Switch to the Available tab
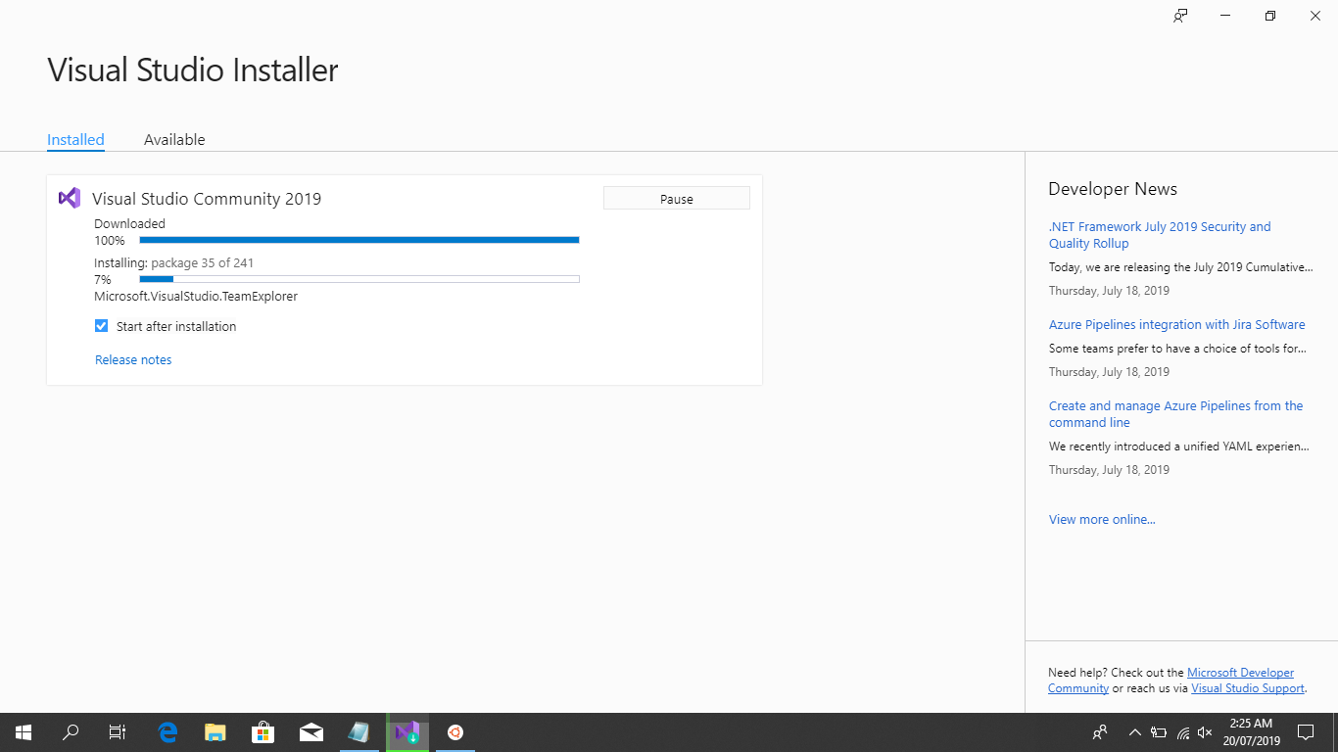Screen dimensions: 1338x752 [174, 139]
